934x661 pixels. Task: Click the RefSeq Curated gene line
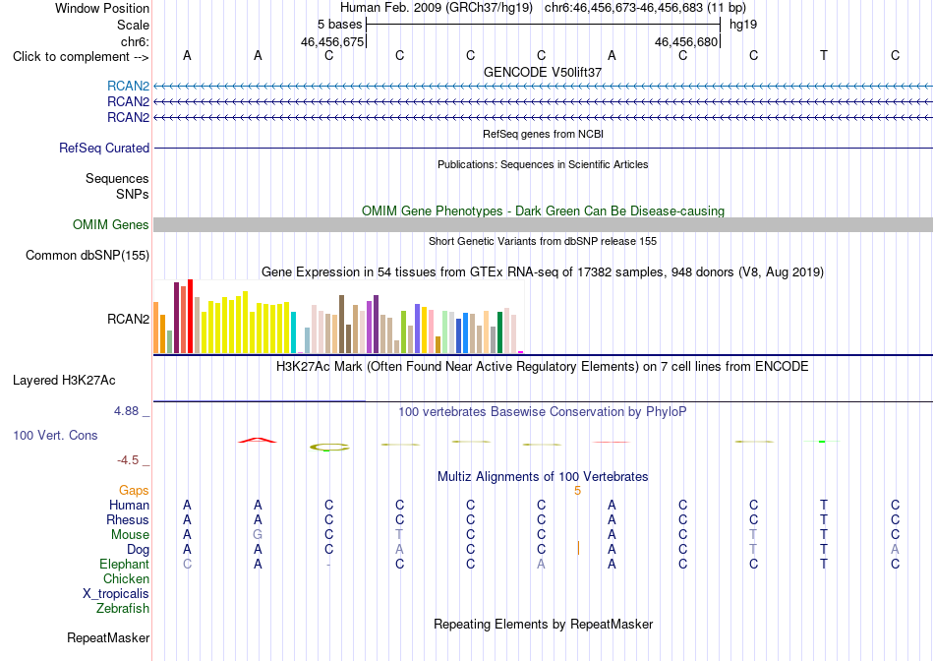pos(543,148)
